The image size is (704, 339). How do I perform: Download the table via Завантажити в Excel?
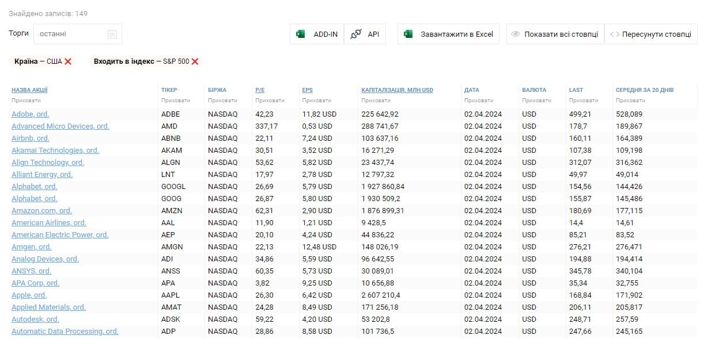tap(448, 34)
